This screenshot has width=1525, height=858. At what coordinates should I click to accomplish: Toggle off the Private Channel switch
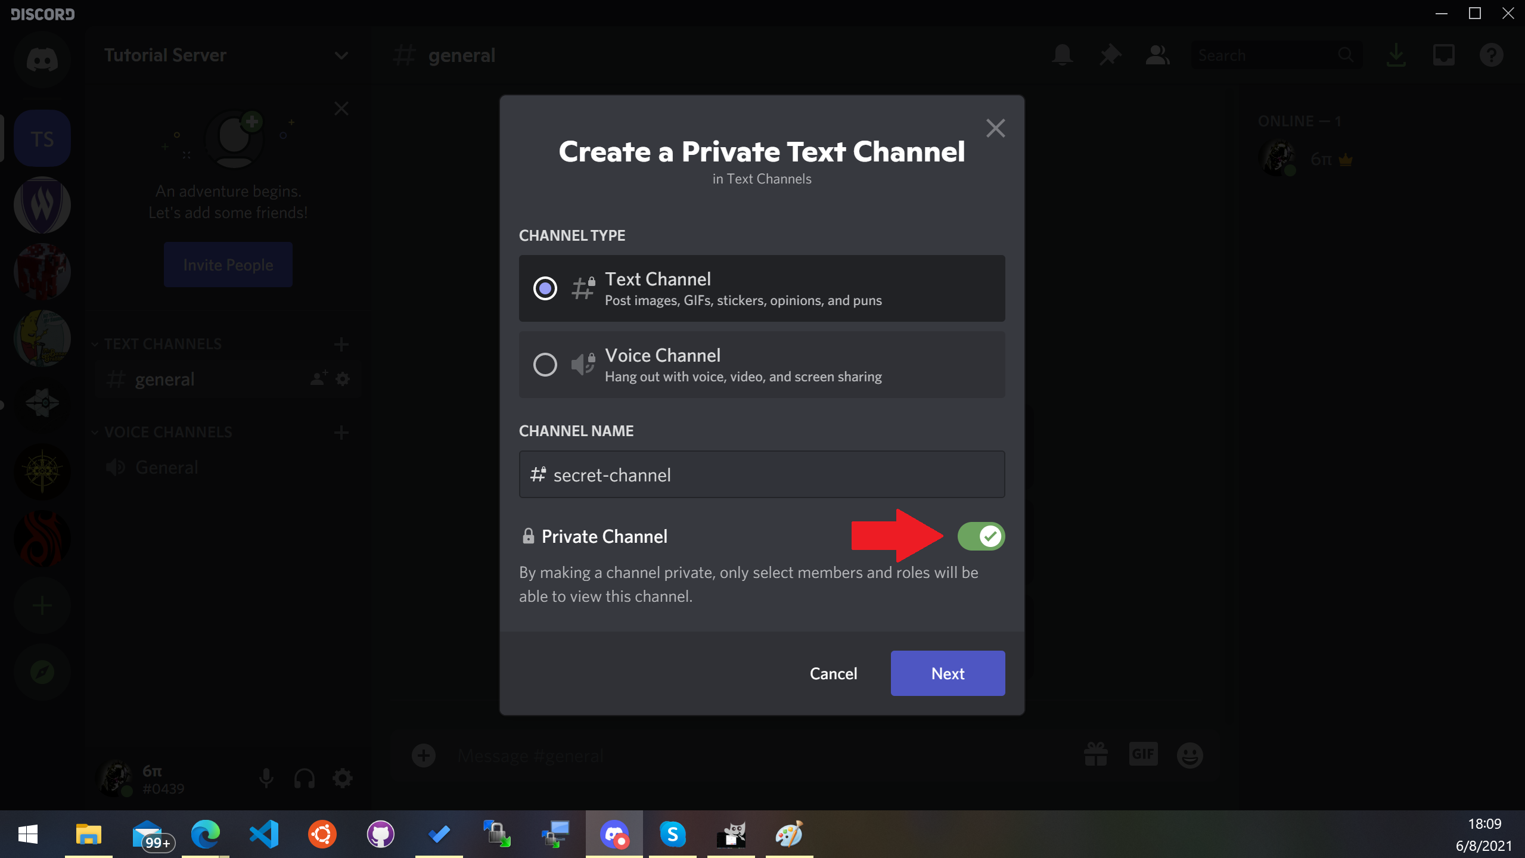pyautogui.click(x=981, y=536)
